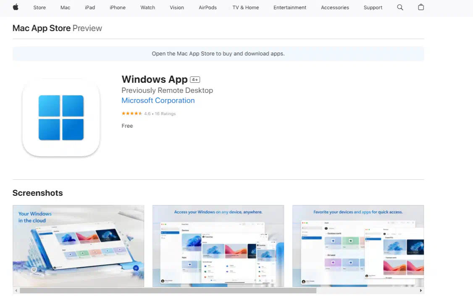Viewport: 473px width, 305px height.
Task: Open the shopping bag icon
Action: [x=421, y=7]
